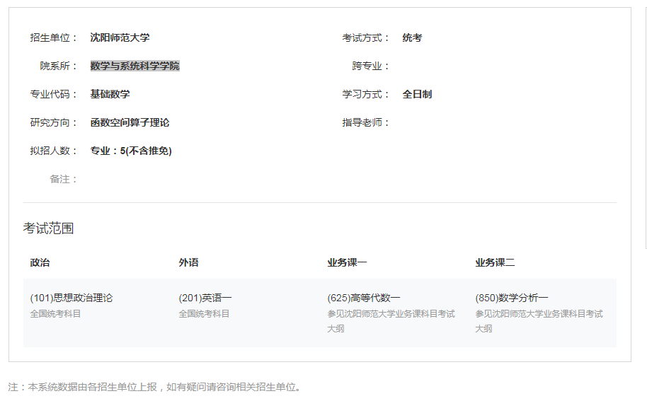Click the school name 沈阳师范大学
The image size is (647, 413).
tap(120, 37)
